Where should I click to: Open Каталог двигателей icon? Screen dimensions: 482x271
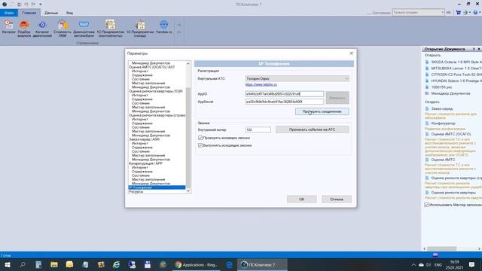click(42, 29)
